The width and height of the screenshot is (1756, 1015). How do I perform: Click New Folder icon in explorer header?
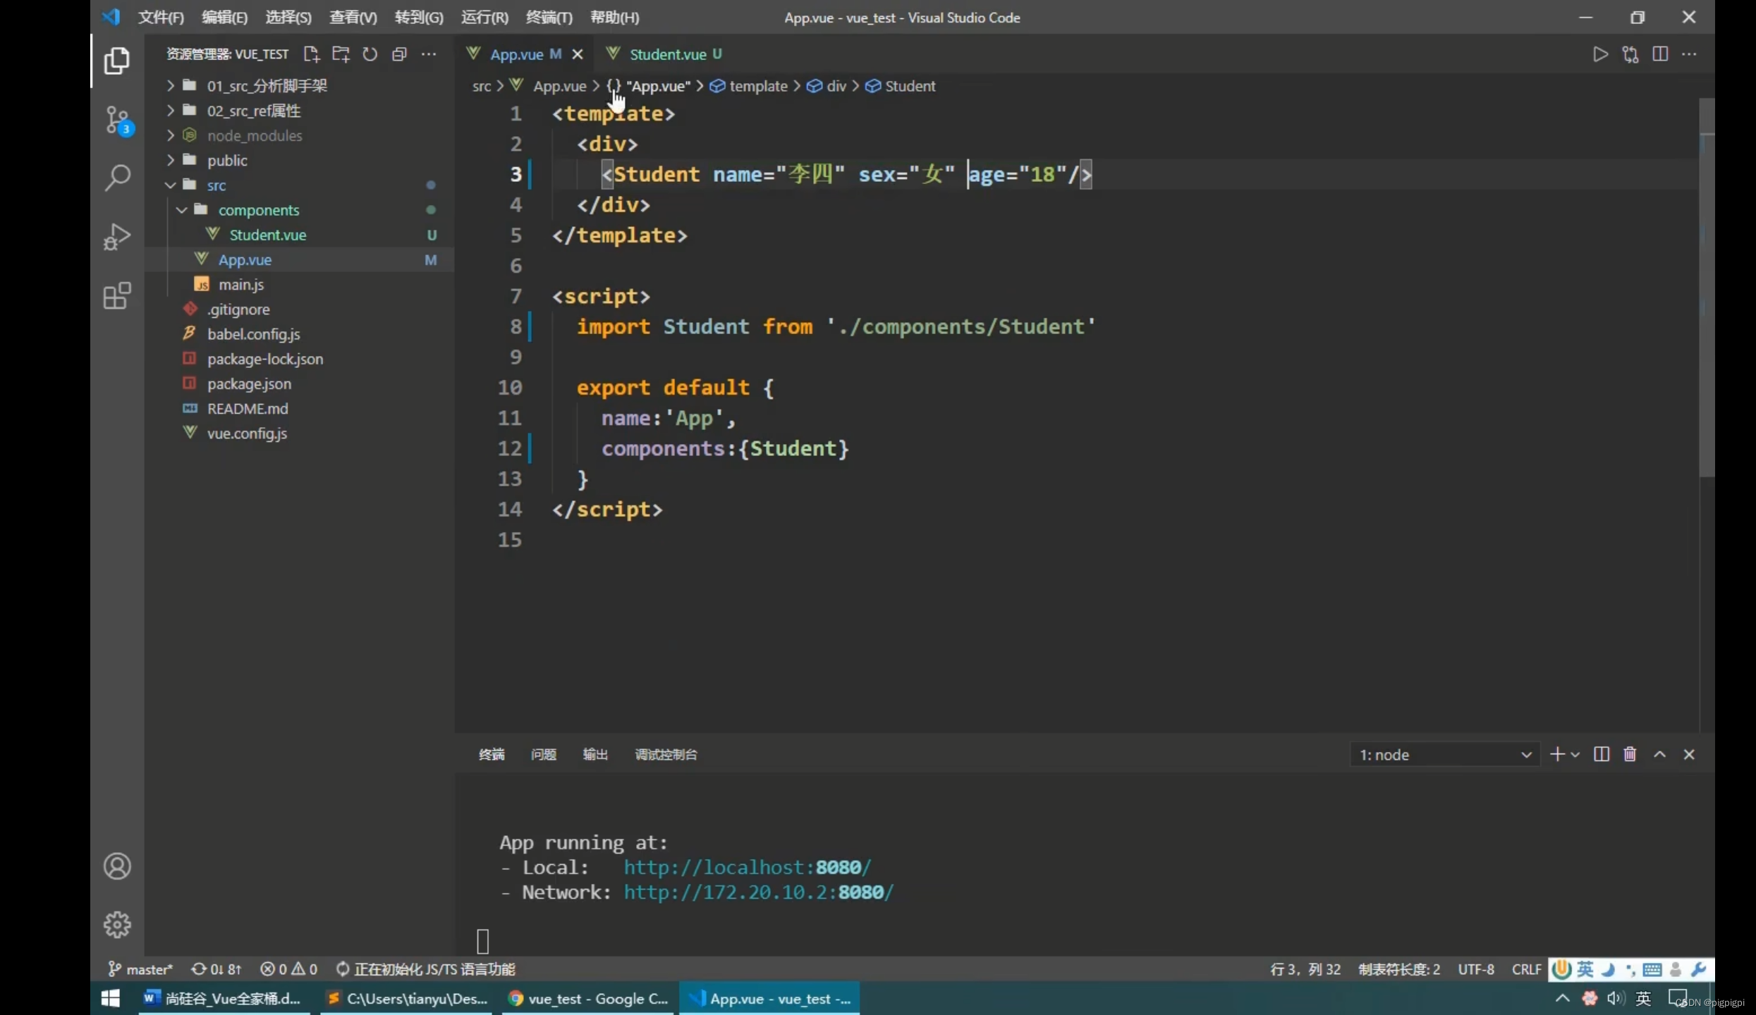point(341,54)
